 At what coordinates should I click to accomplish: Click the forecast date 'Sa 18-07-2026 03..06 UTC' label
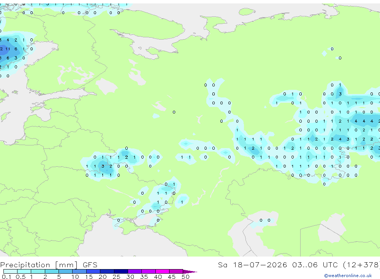(278, 265)
